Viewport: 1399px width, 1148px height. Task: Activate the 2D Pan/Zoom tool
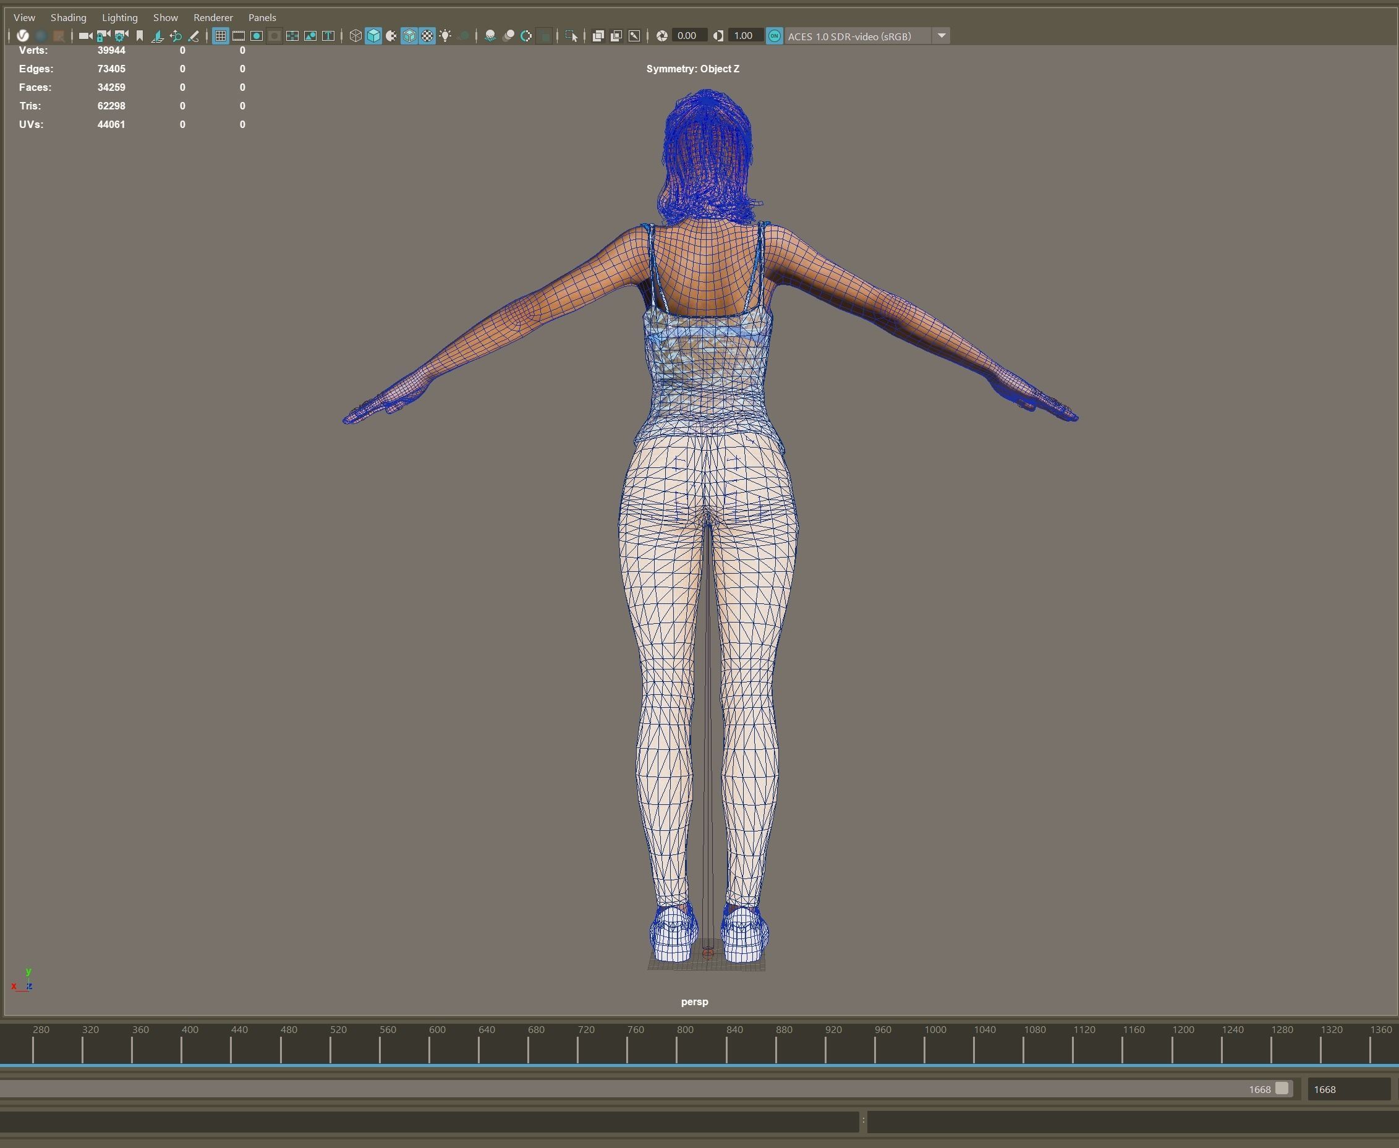(x=175, y=36)
